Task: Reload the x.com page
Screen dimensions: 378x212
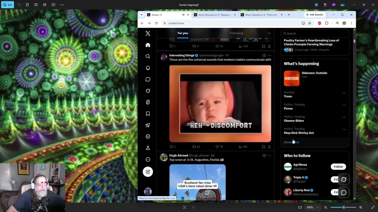Action: click(156, 23)
